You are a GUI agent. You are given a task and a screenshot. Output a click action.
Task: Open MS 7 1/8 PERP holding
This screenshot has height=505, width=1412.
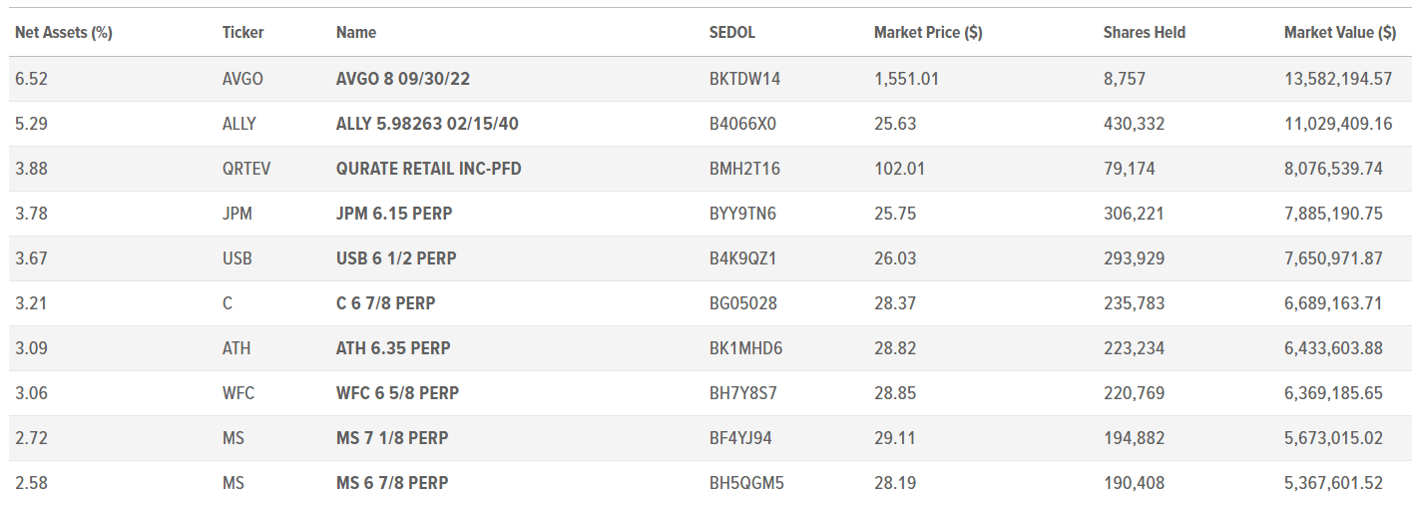pyautogui.click(x=392, y=438)
